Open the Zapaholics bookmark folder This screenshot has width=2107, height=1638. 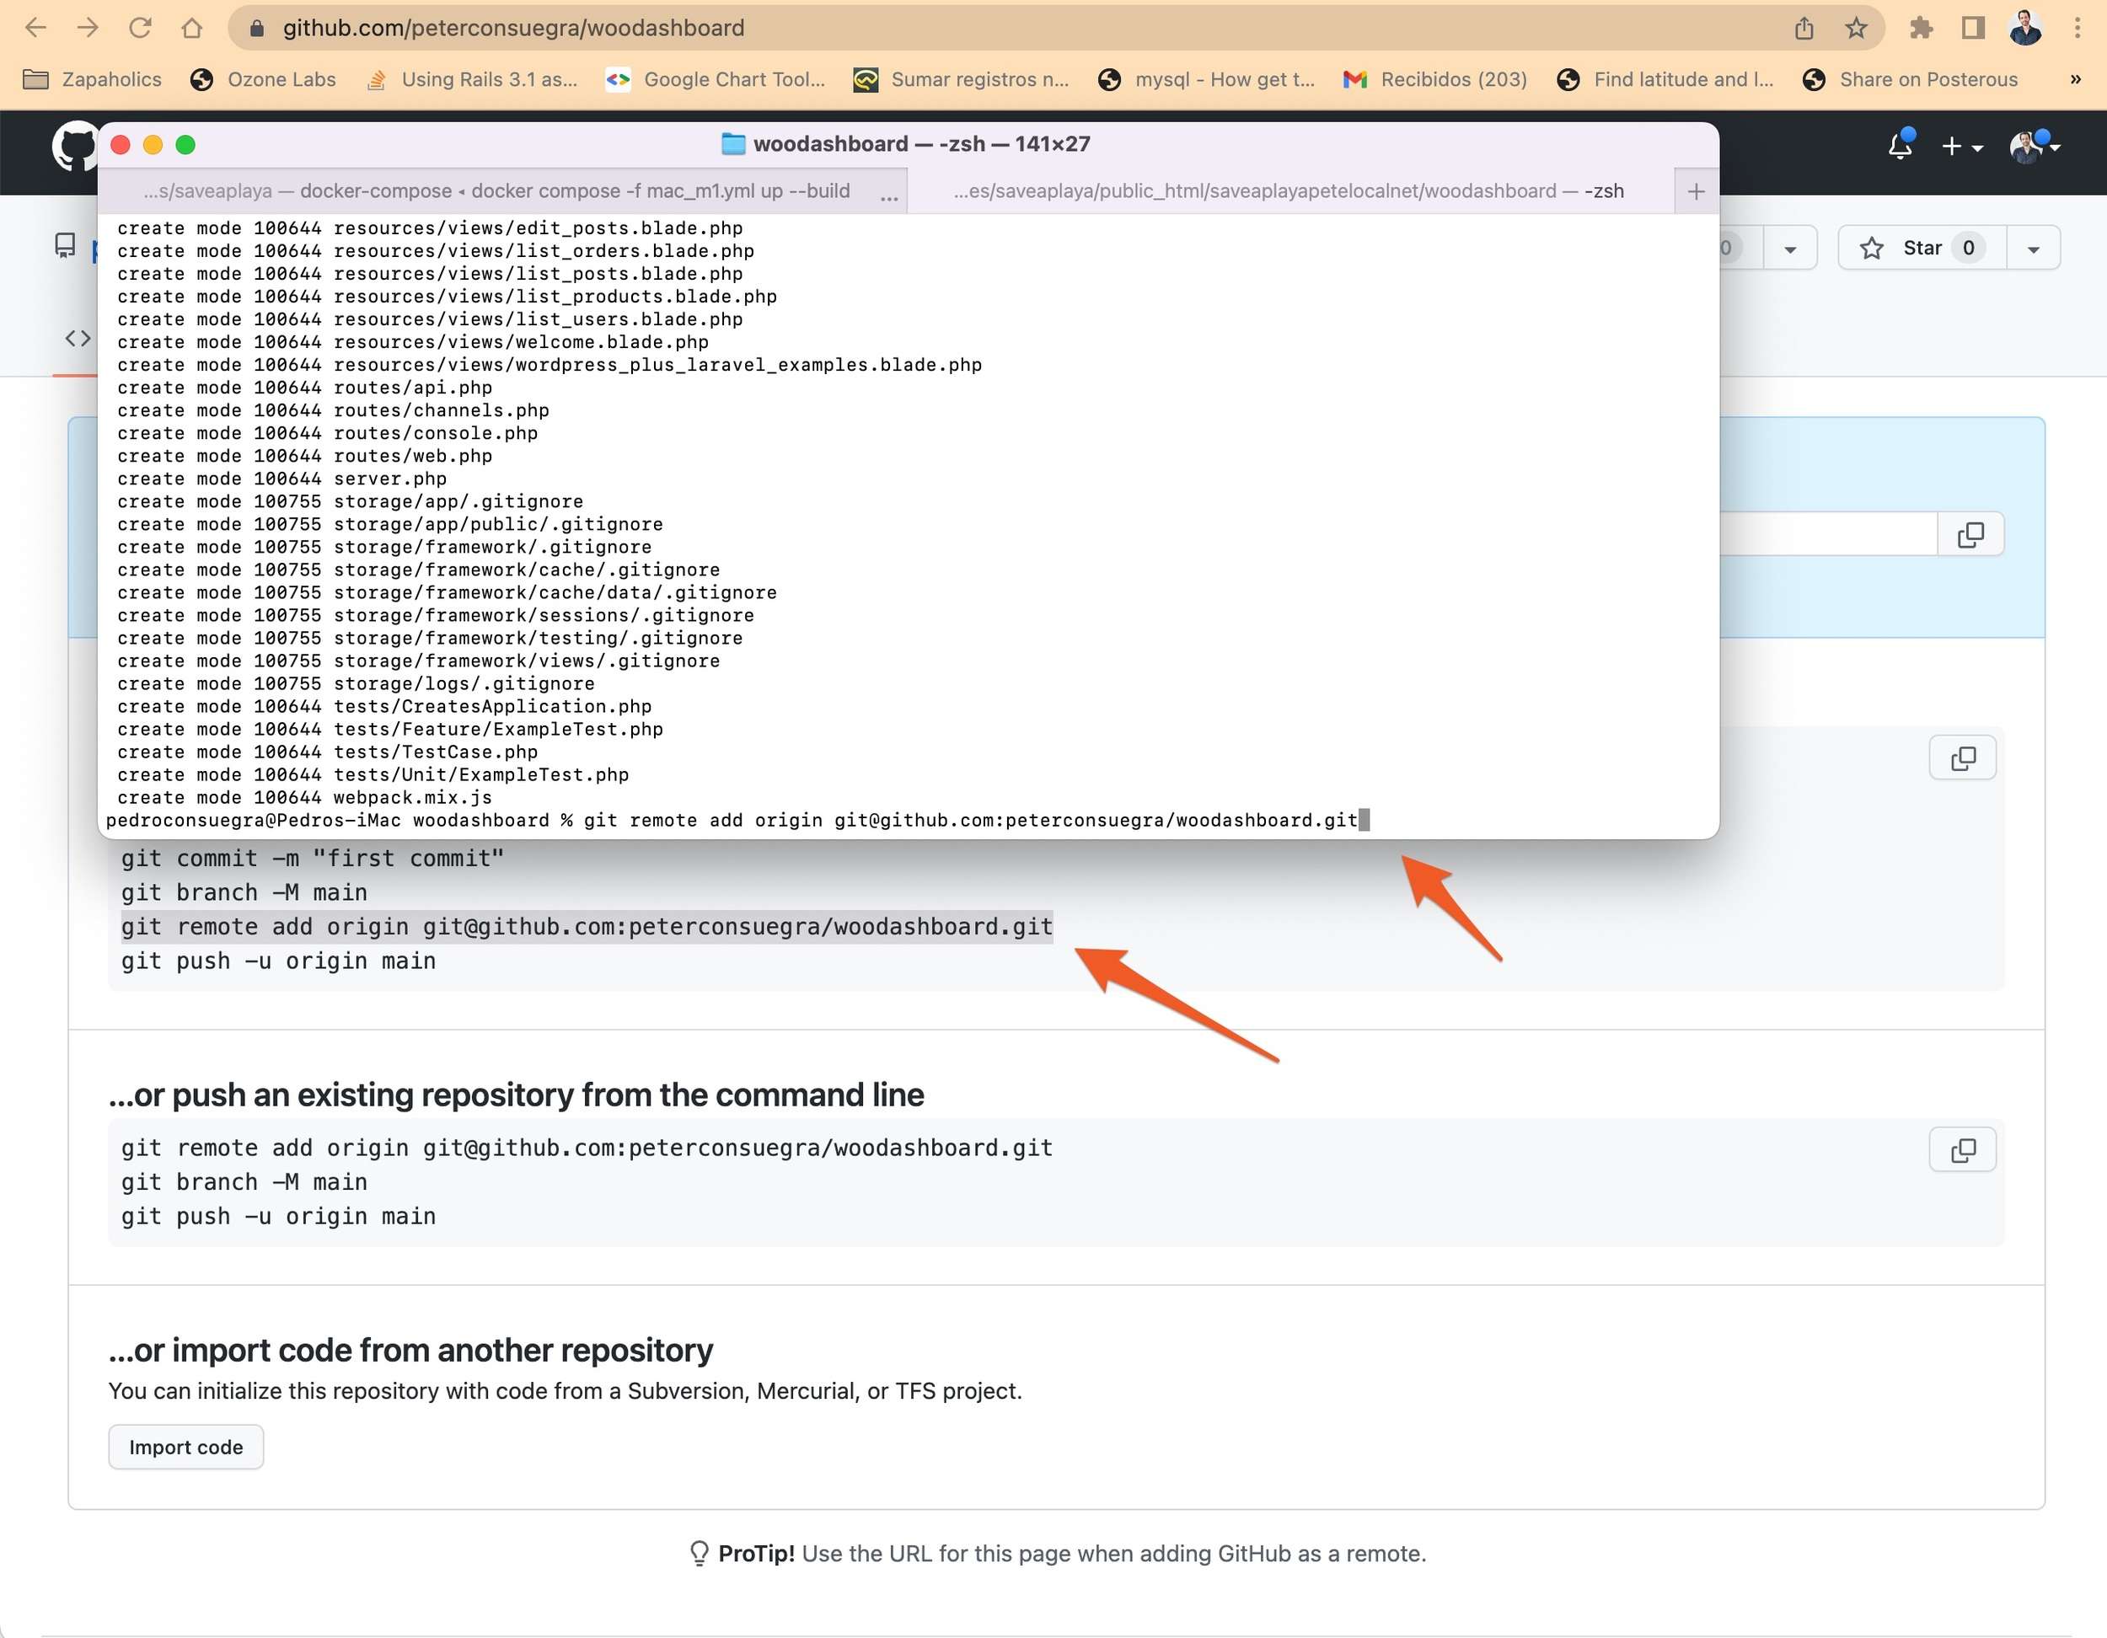click(x=93, y=79)
